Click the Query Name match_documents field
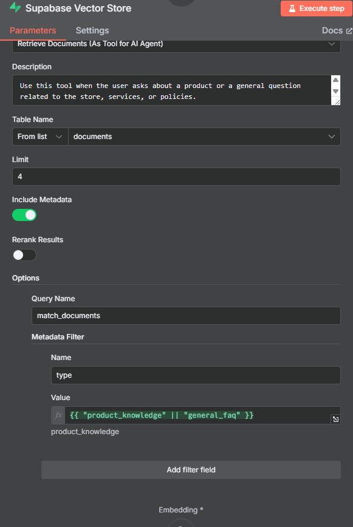 tap(186, 316)
